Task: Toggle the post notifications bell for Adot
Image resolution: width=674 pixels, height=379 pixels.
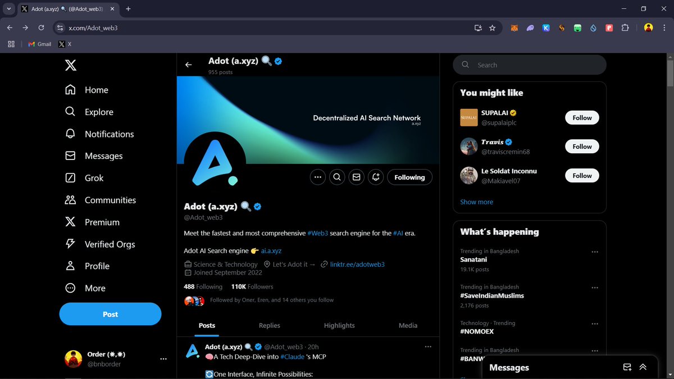Action: click(x=376, y=177)
